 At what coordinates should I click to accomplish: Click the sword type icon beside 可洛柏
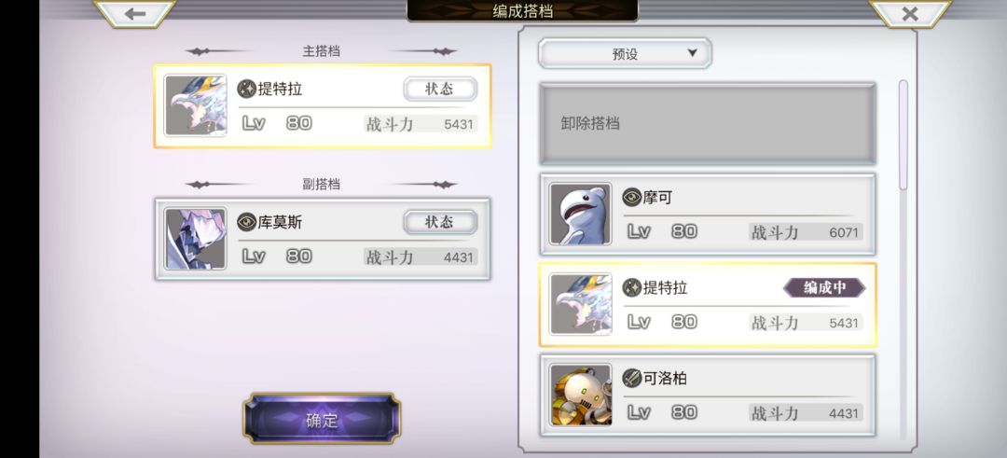[x=632, y=379]
